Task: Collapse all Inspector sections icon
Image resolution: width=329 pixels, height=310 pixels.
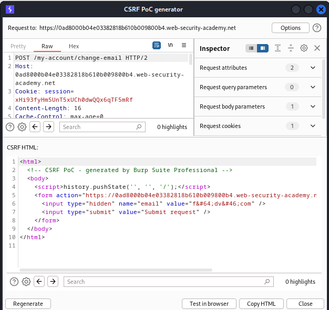Action: 291,48
